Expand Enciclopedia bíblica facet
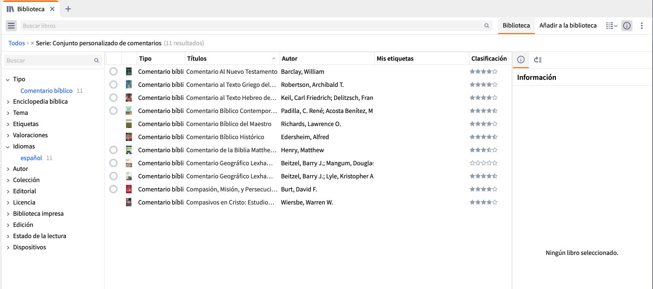653x289 pixels. (x=8, y=102)
